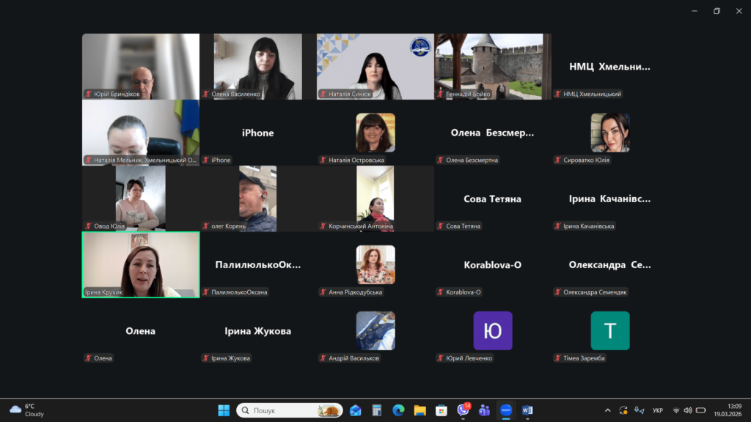Switch the УКР keyboard language indicator
The image size is (751, 422).
pyautogui.click(x=658, y=410)
